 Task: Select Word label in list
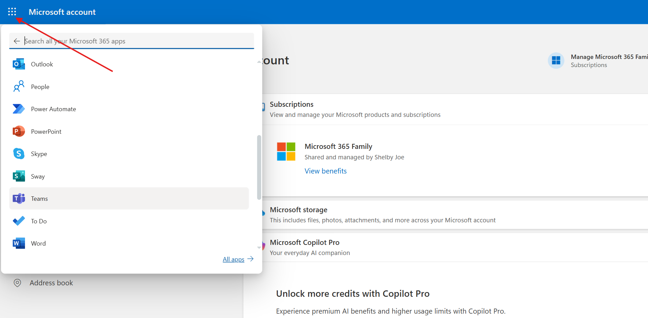click(38, 244)
